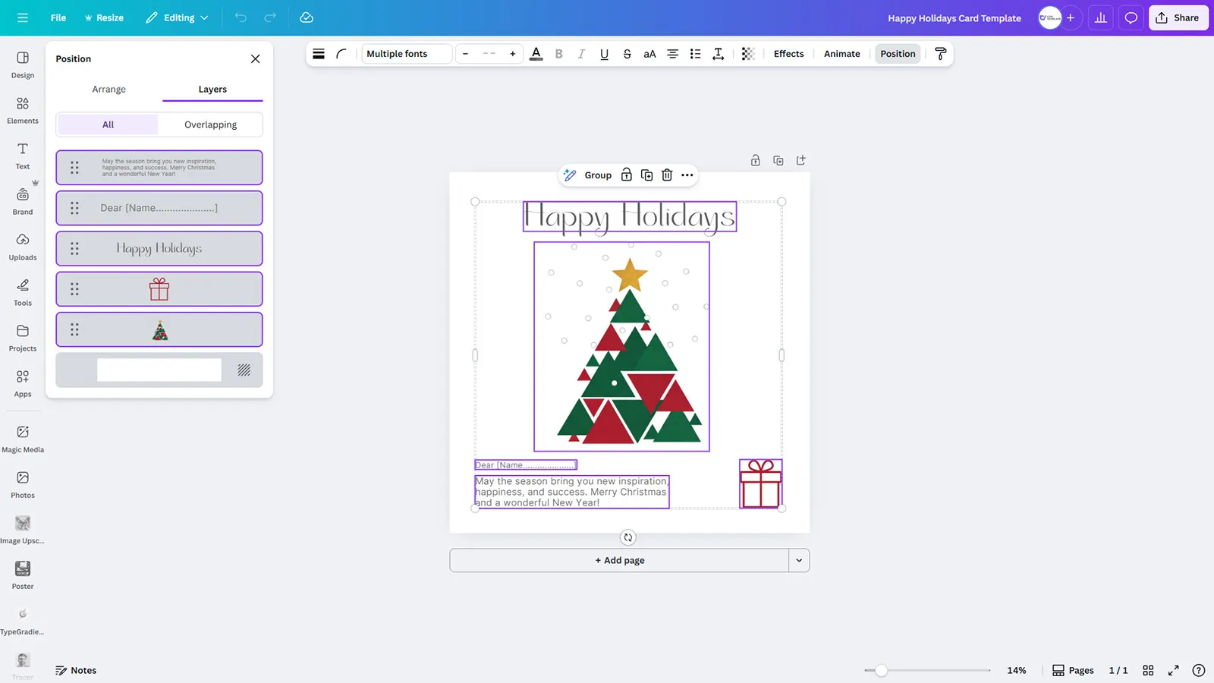This screenshot has height=683, width=1214.
Task: Delete the selection with the trash icon
Action: (666, 175)
